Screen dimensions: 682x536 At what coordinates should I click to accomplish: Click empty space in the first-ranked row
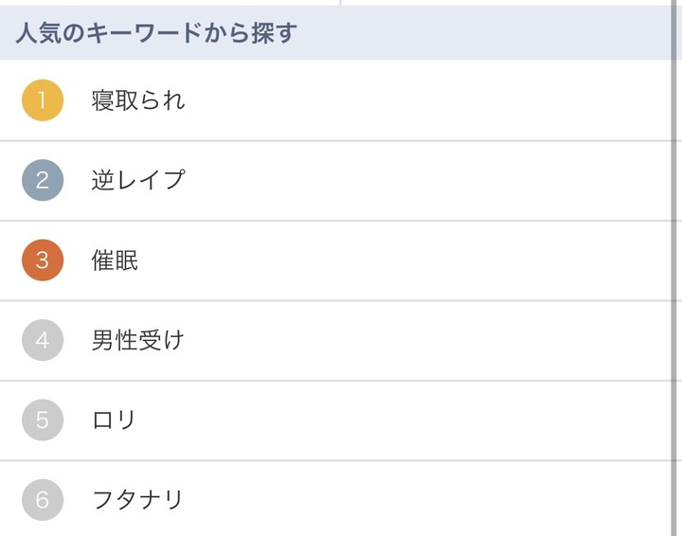coord(426,100)
